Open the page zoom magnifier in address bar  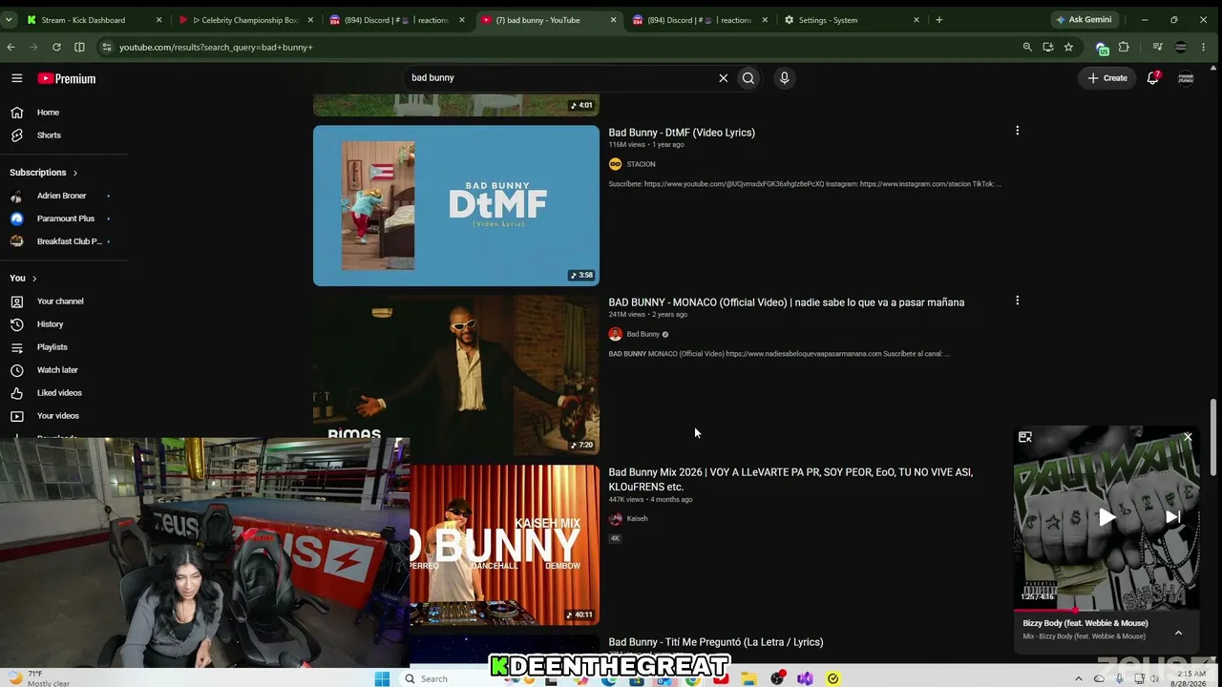(x=1027, y=47)
